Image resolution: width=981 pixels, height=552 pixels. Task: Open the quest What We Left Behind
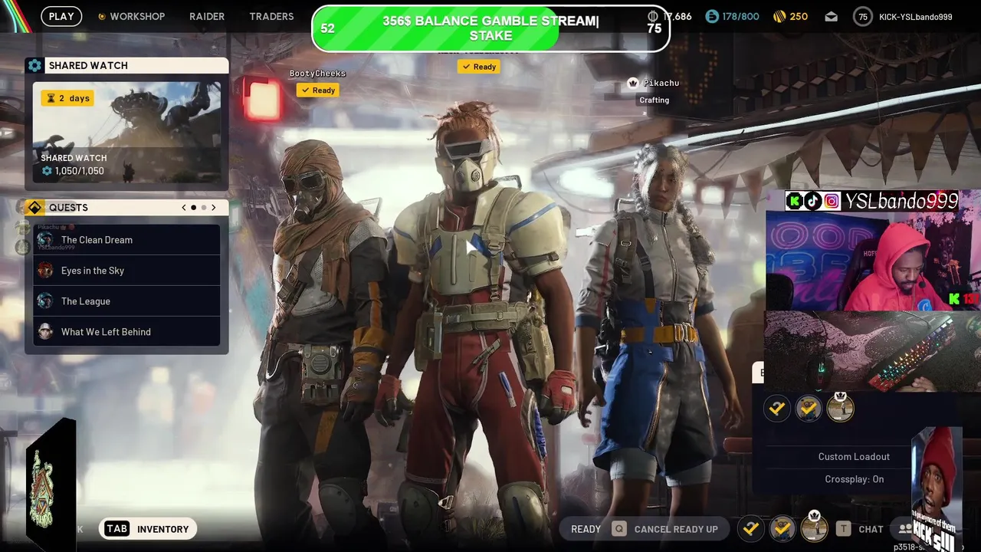(x=126, y=332)
